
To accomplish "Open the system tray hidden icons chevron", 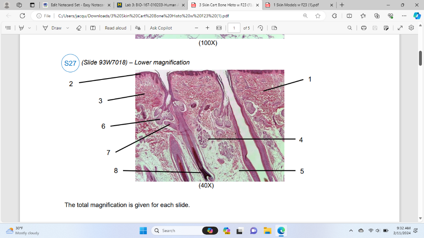I will 351,230.
